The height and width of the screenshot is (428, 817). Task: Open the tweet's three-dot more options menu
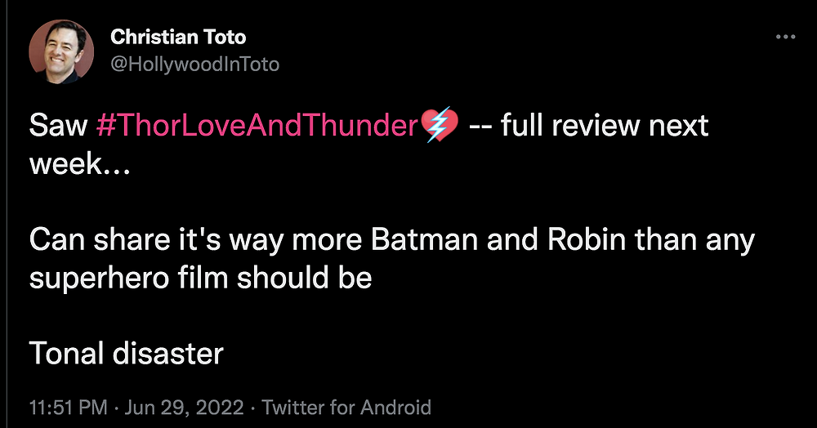pyautogui.click(x=785, y=38)
